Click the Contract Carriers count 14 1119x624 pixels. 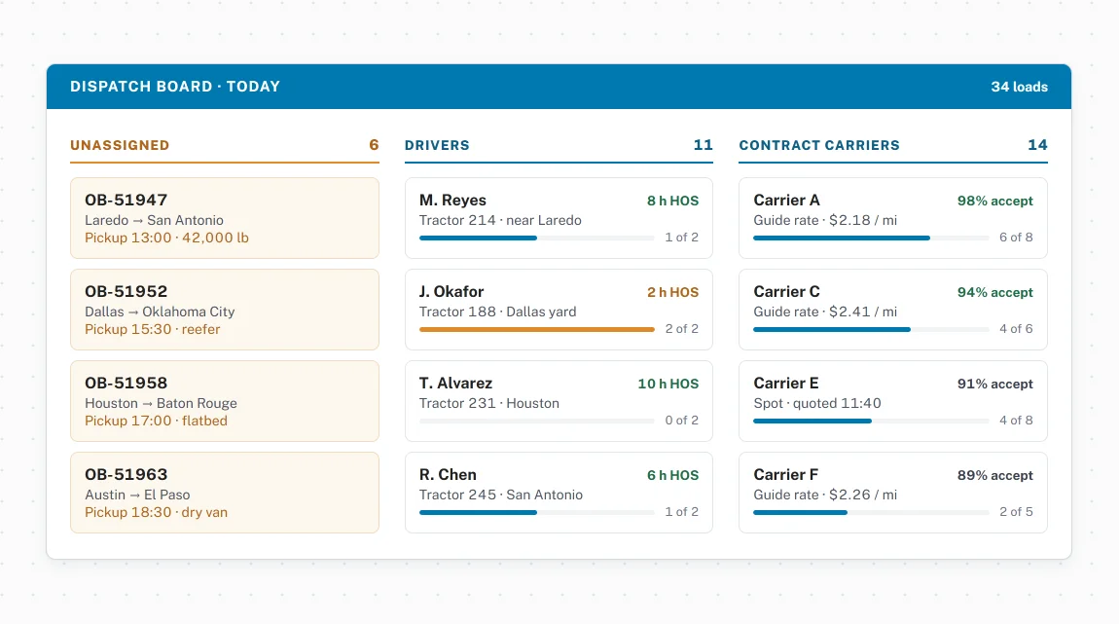point(1037,145)
